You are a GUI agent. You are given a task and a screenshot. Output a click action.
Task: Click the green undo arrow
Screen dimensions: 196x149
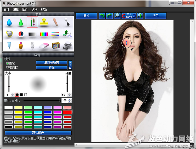(x=102, y=16)
